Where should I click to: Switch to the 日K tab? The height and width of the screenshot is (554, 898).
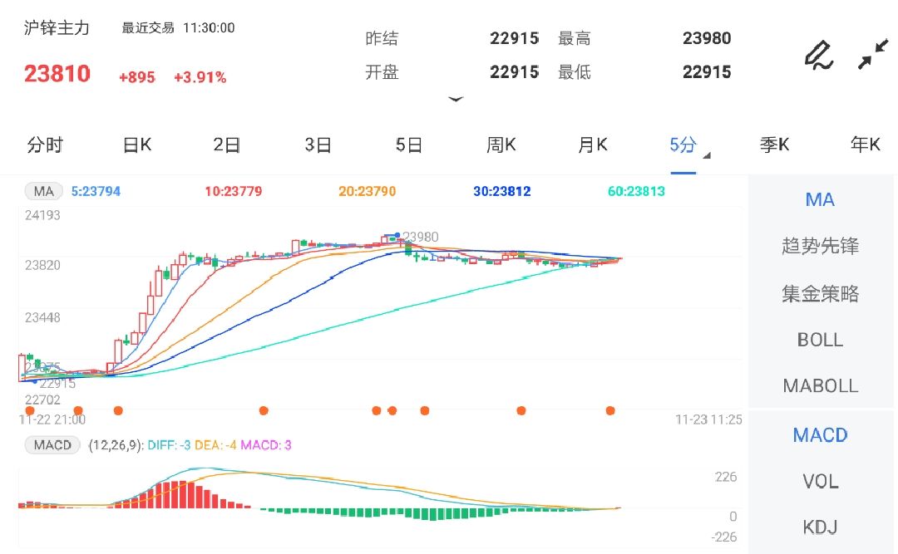(x=137, y=145)
